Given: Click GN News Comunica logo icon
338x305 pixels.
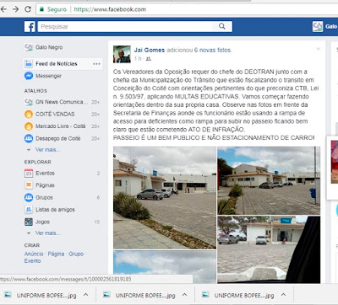Looking at the screenshot, I should pos(29,102).
